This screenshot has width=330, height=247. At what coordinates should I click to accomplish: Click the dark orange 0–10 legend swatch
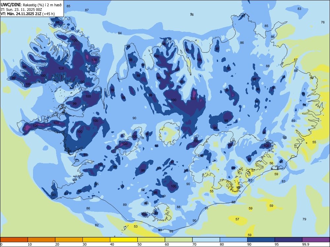[14, 240]
